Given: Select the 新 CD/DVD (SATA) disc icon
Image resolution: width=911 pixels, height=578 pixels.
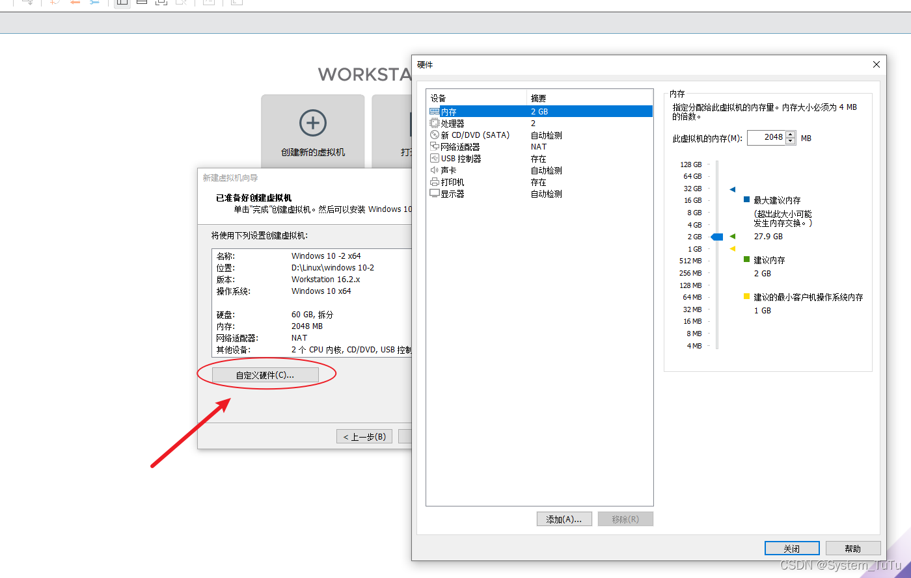Looking at the screenshot, I should coord(435,135).
